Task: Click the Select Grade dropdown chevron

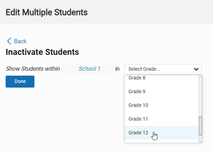Action: (196, 69)
